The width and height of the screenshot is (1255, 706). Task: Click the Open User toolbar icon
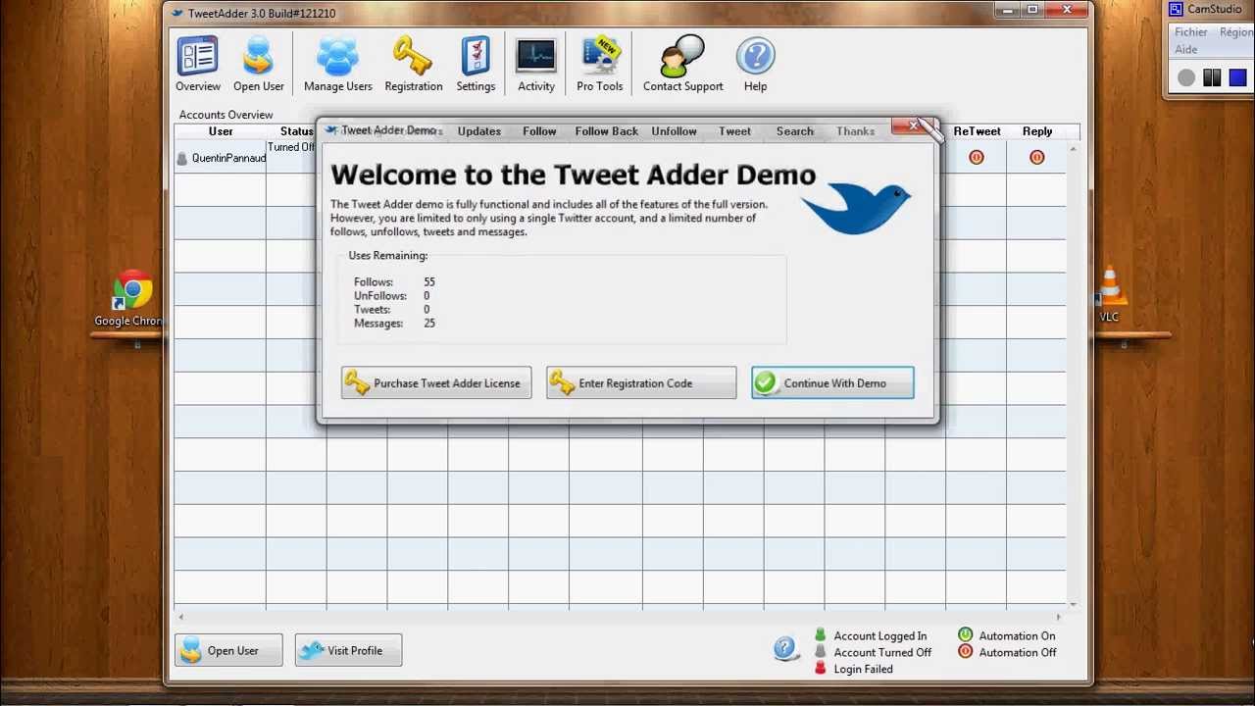[259, 65]
